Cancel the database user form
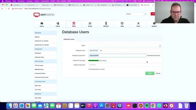This screenshot has height=110, width=196. pos(158,73)
